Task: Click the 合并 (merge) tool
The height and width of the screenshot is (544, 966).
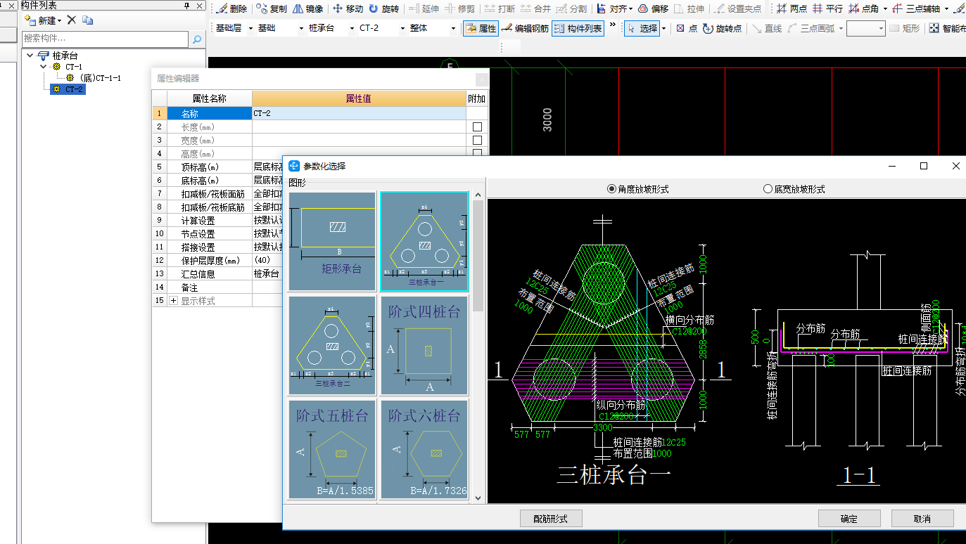Action: [535, 9]
